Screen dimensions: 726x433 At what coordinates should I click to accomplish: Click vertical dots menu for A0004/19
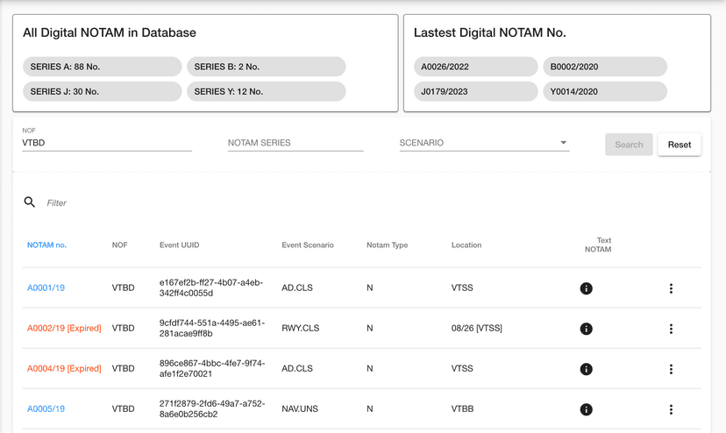point(671,369)
